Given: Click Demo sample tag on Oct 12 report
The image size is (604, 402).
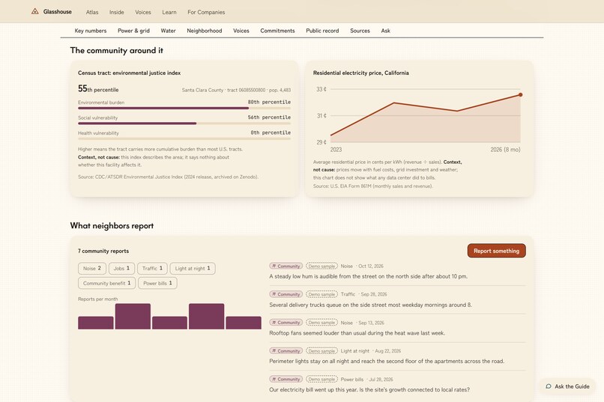Looking at the screenshot, I should pos(321,267).
